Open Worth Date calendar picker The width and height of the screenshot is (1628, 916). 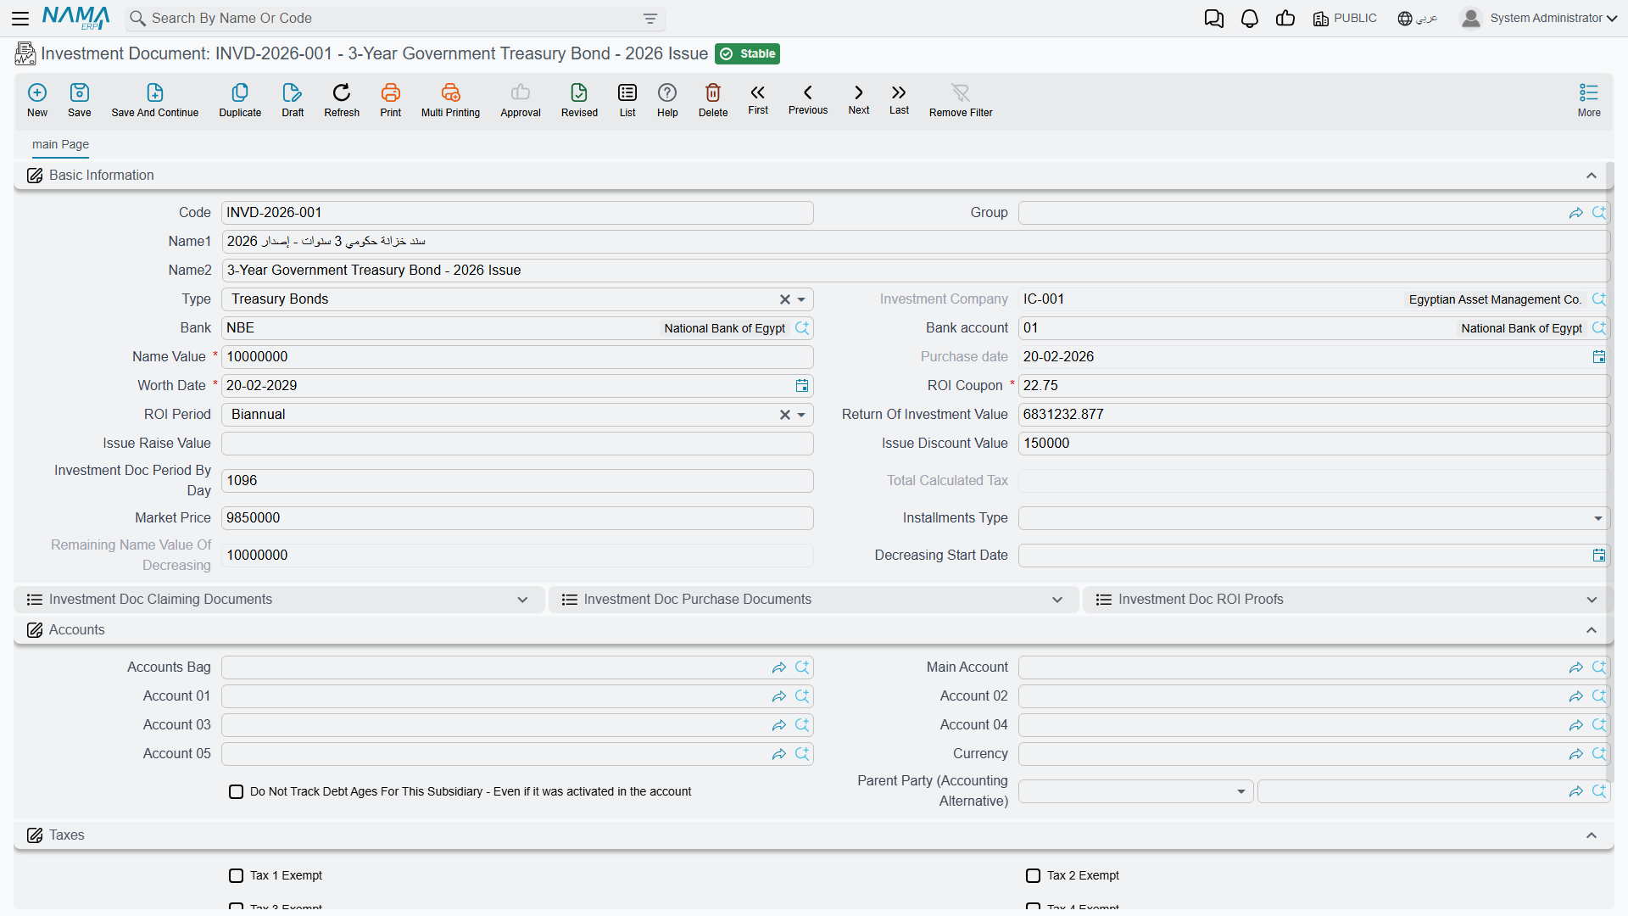coord(802,386)
